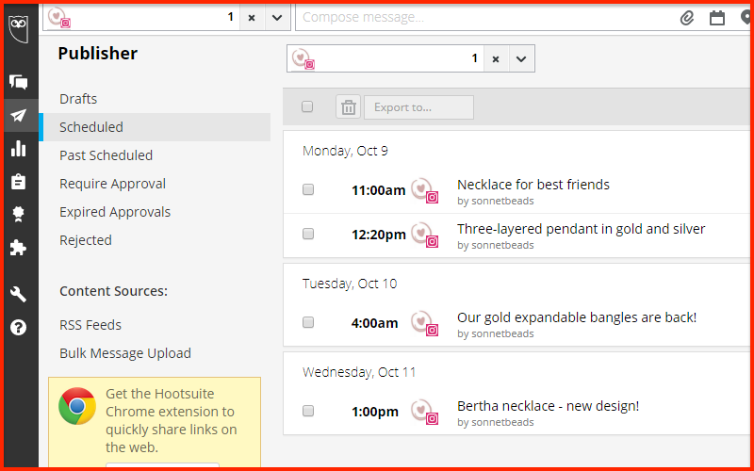Click the Chrome logo in the extension banner
This screenshot has width=754, height=471.
(77, 406)
